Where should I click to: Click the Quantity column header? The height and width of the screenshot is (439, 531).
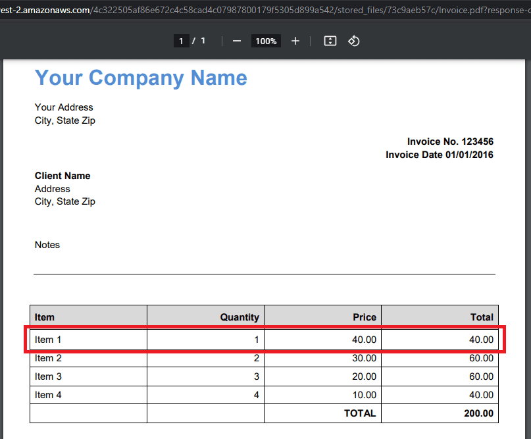coord(240,317)
